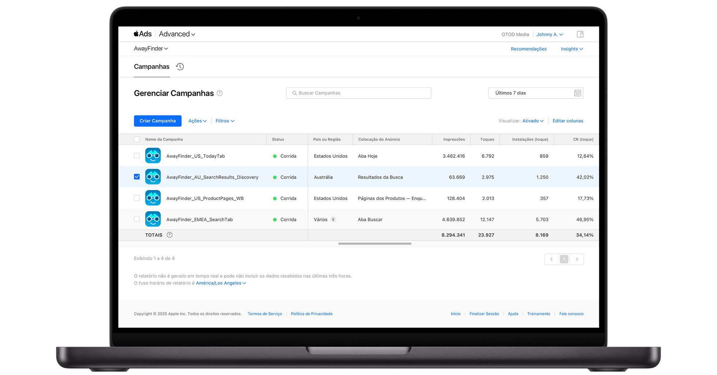Image resolution: width=717 pixels, height=375 pixels.
Task: Open the campaign history clock icon
Action: (180, 67)
